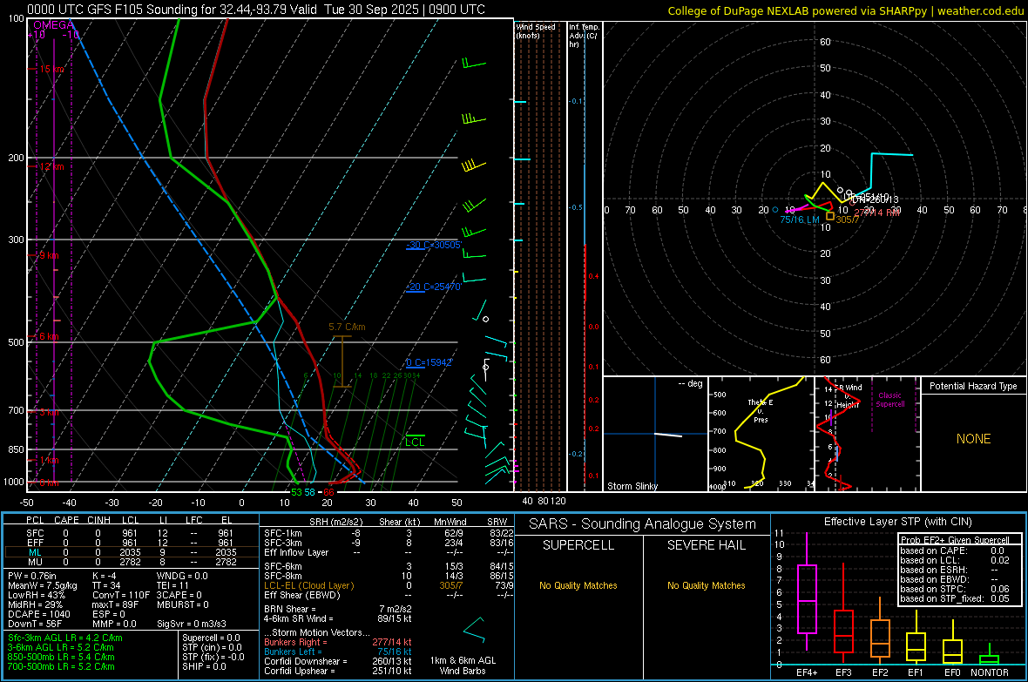Click the 'Sfc-3km AGL LR = 4.2 C/km' line
This screenshot has height=682, width=1028.
click(65, 638)
